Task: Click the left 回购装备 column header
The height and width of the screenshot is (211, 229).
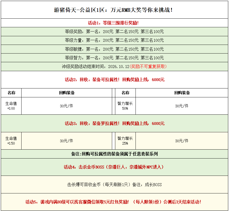Action: pos(67,93)
